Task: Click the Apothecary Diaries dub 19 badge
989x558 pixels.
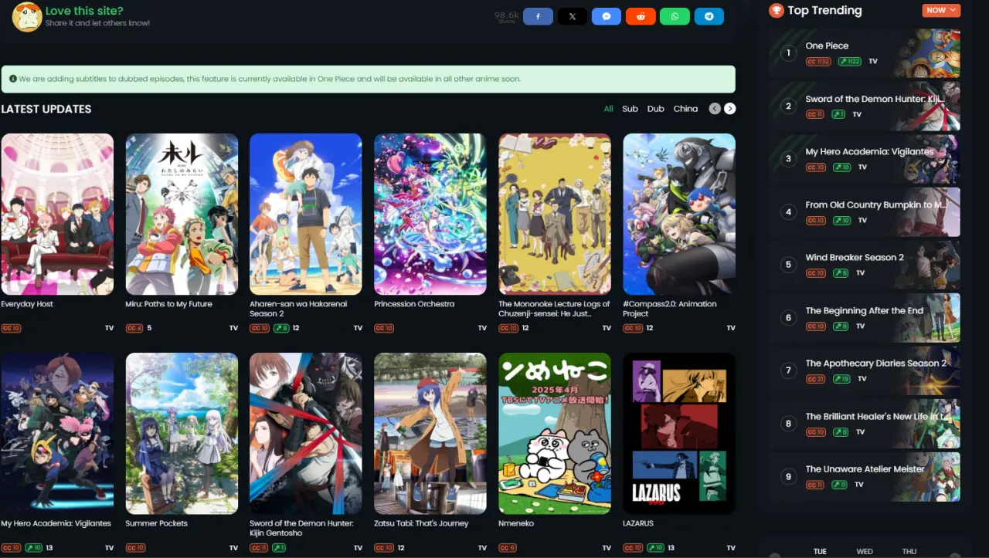Action: (842, 379)
